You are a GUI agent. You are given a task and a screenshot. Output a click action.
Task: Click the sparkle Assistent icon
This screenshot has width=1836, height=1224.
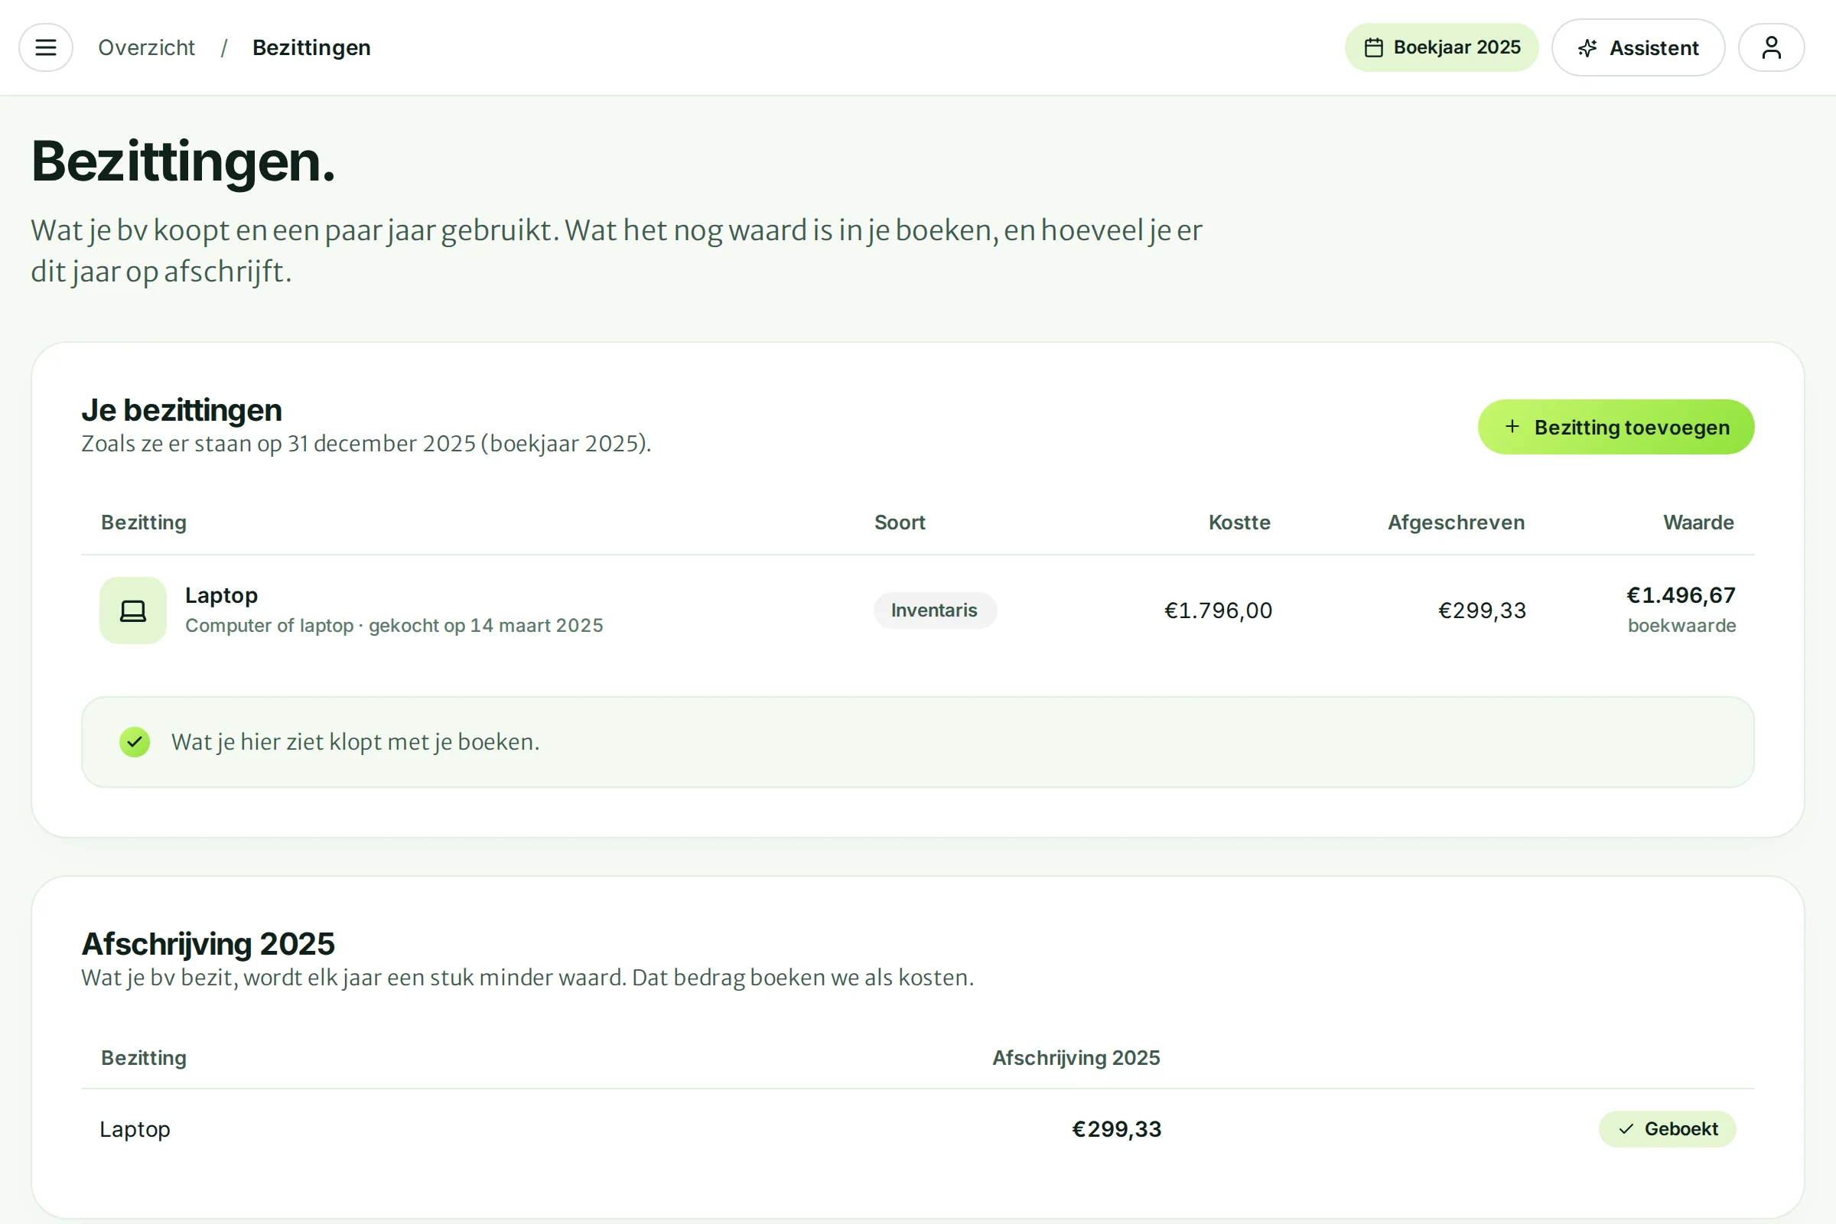1587,48
